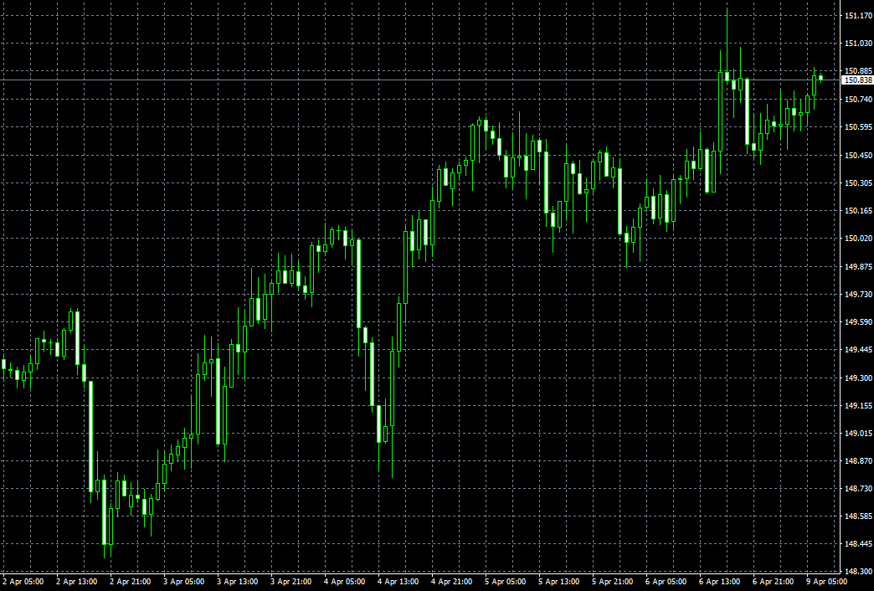
Task: Click the 150.740 price axis label
Action: pos(858,100)
